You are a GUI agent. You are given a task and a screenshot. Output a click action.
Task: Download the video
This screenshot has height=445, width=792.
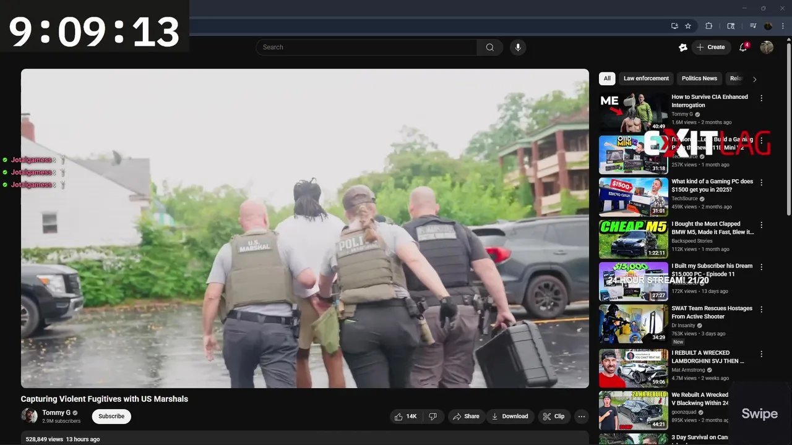point(510,417)
